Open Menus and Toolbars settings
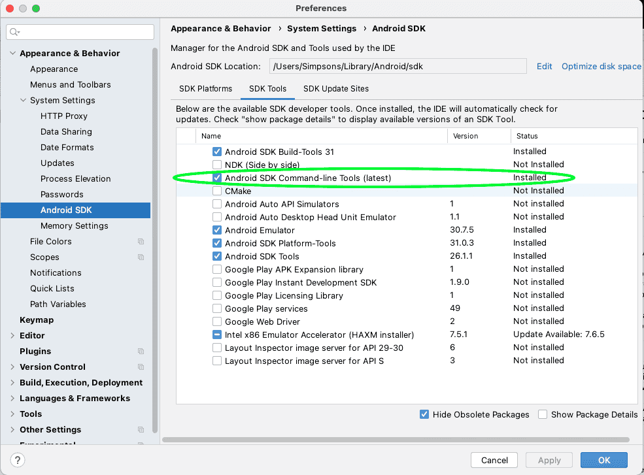Image resolution: width=644 pixels, height=475 pixels. click(70, 84)
